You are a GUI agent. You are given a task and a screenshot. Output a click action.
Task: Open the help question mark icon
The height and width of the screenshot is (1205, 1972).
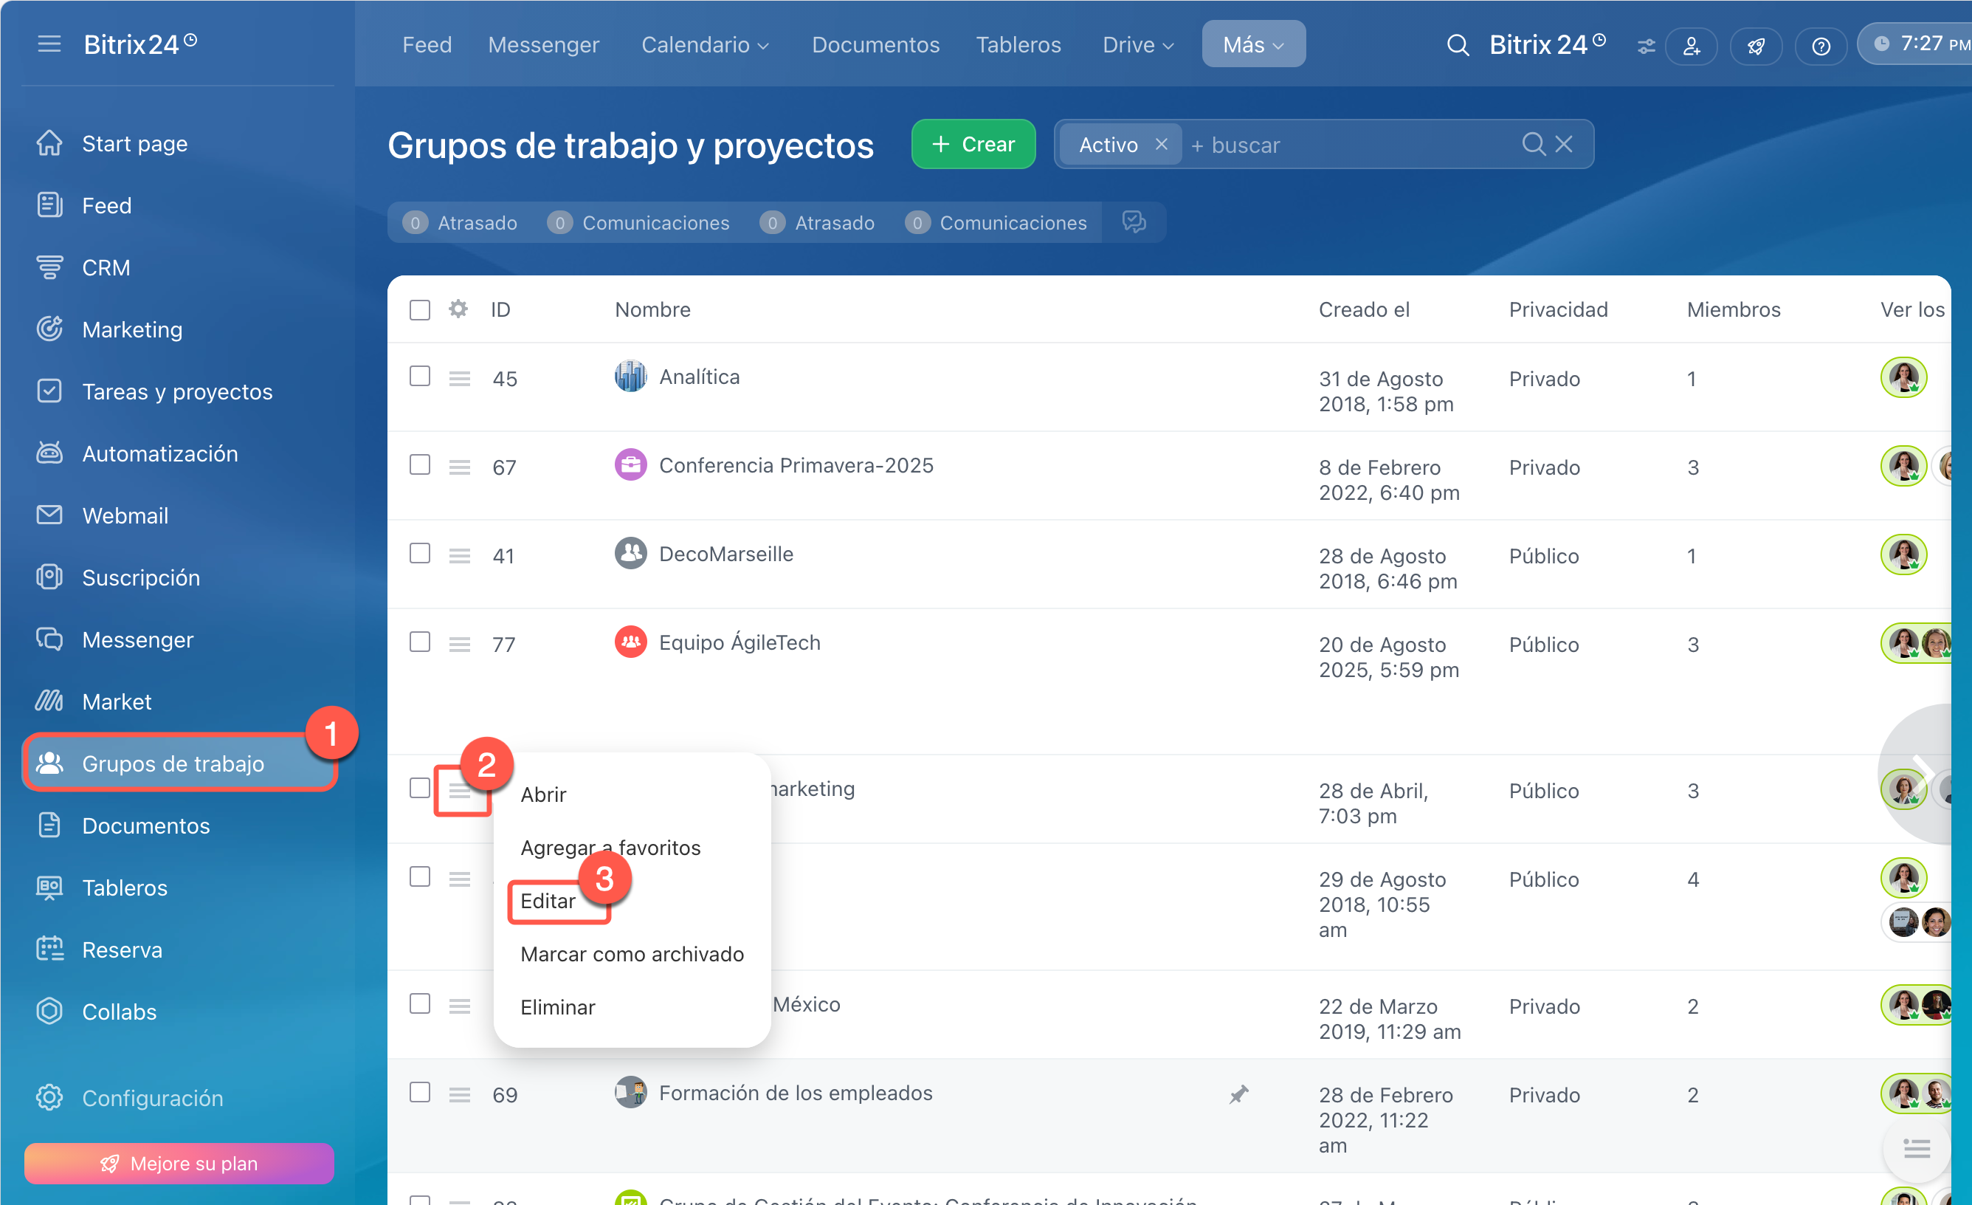click(x=1820, y=47)
